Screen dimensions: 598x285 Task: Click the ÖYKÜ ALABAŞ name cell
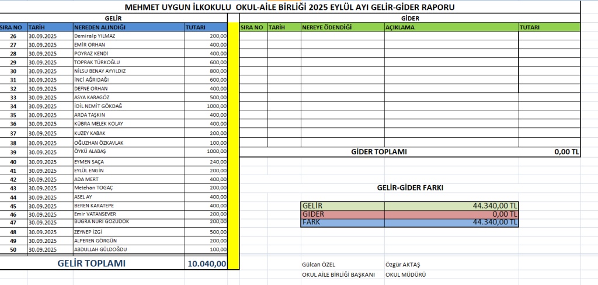click(127, 152)
